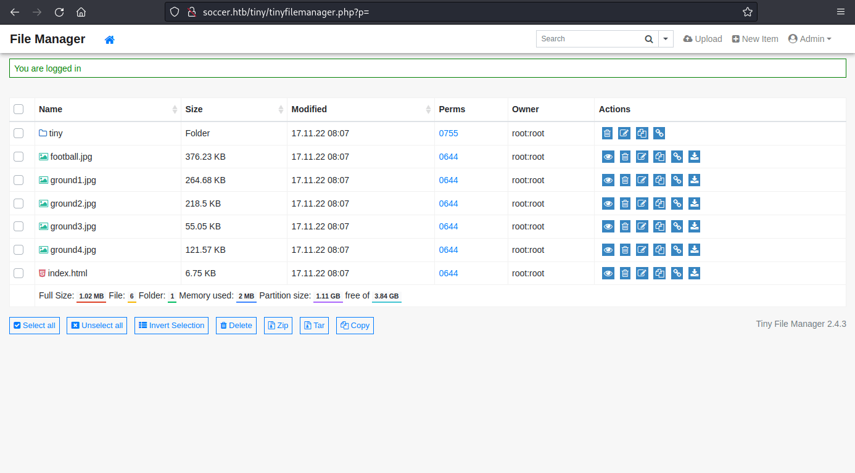Viewport: 855px width, 473px height.
Task: Open the Admin account dropdown
Action: [x=810, y=39]
